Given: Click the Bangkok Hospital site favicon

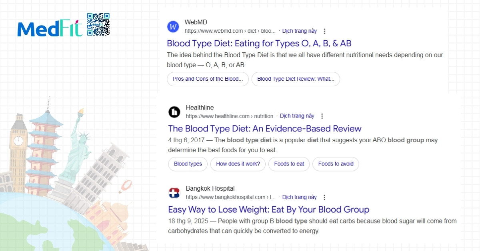Looking at the screenshot, I should pyautogui.click(x=174, y=193).
